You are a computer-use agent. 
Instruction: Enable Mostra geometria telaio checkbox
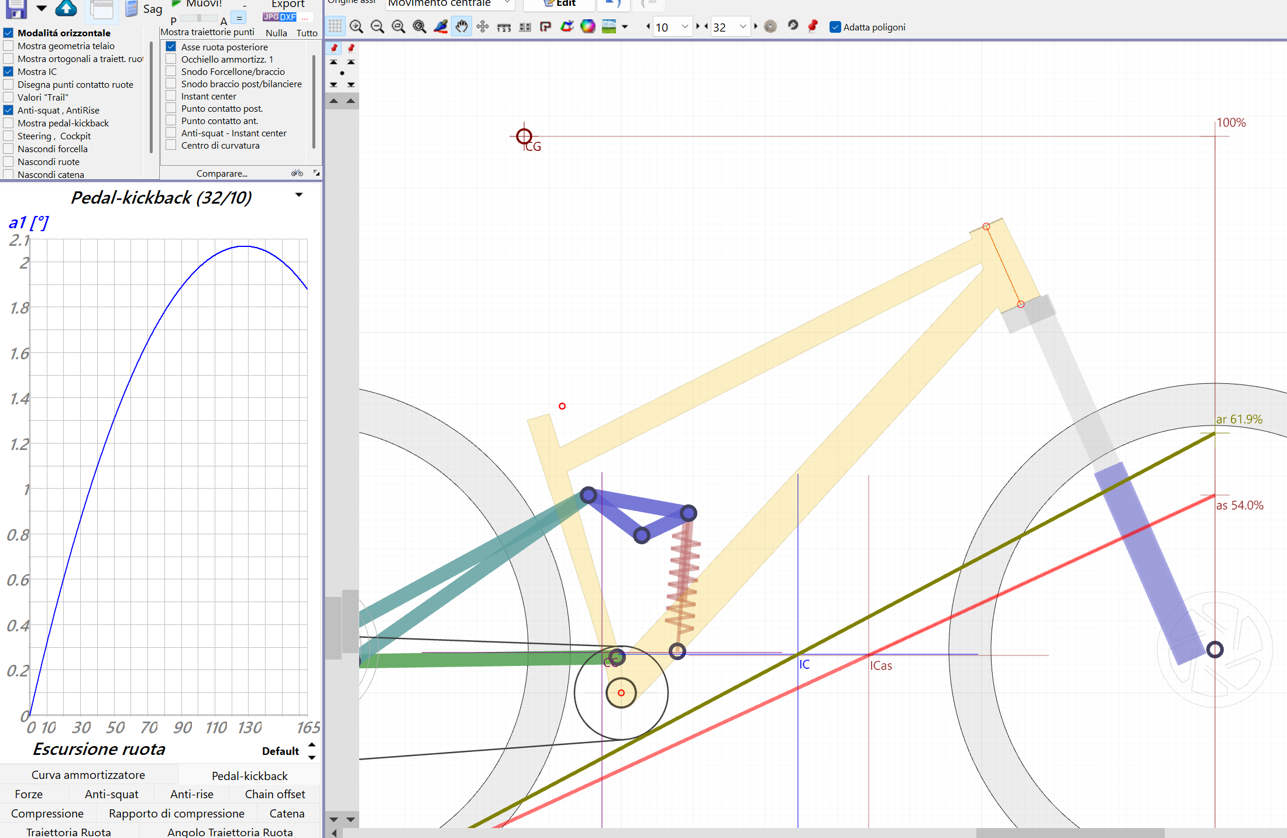[x=9, y=46]
